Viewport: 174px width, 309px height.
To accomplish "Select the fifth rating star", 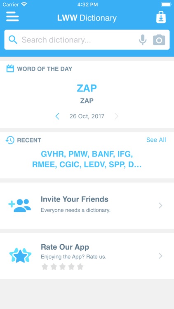I will pyautogui.click(x=80, y=267).
